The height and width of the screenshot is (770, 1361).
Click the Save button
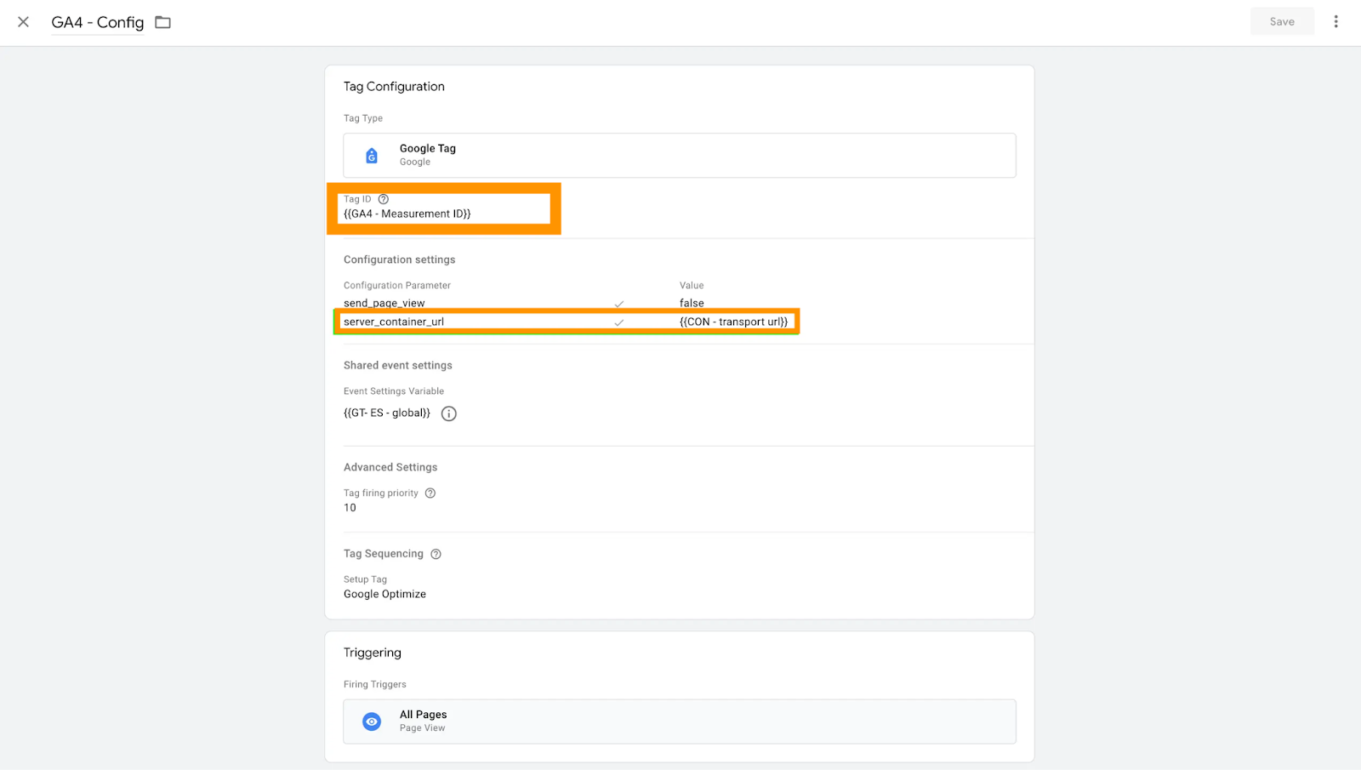1281,20
